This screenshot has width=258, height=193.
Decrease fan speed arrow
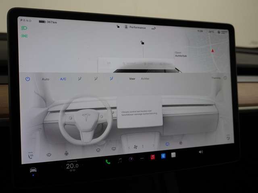coord(129,148)
